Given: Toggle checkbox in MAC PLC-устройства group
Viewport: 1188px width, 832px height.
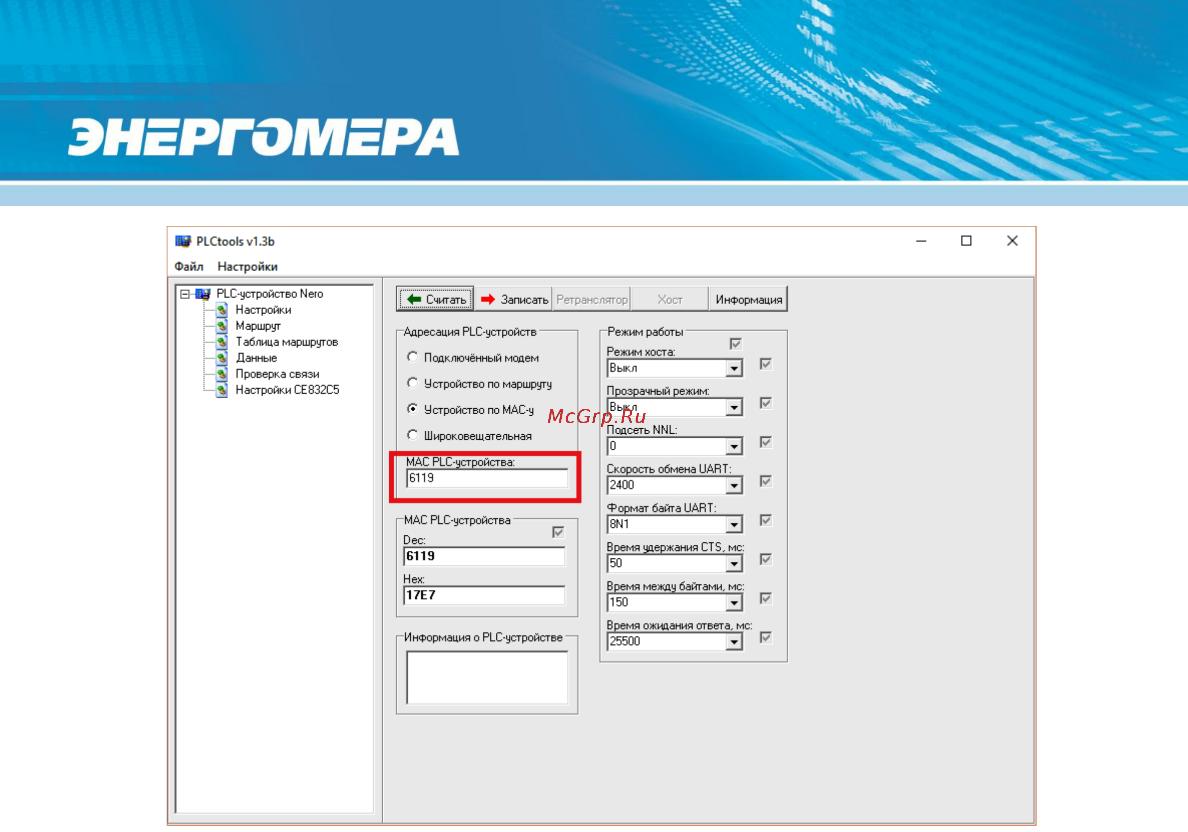Looking at the screenshot, I should 558,532.
